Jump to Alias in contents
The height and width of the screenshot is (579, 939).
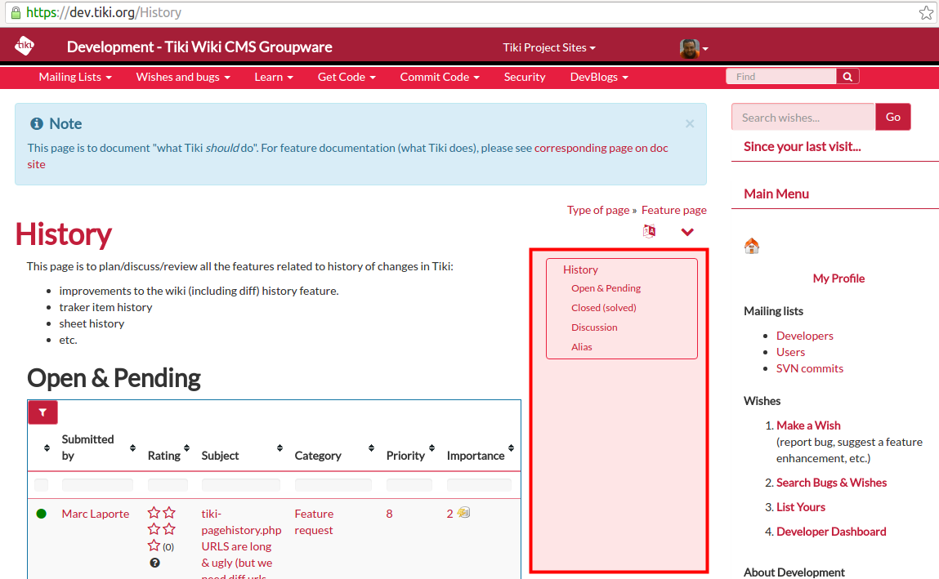click(582, 347)
